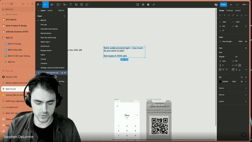Click the fill opacity 100% value
This screenshot has height=142, width=252.
tap(234, 82)
